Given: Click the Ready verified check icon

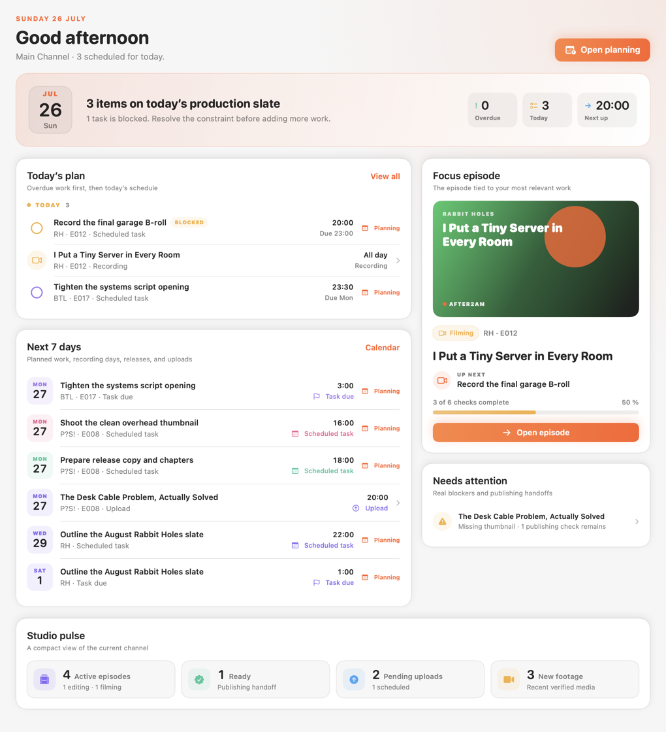Looking at the screenshot, I should 199,680.
